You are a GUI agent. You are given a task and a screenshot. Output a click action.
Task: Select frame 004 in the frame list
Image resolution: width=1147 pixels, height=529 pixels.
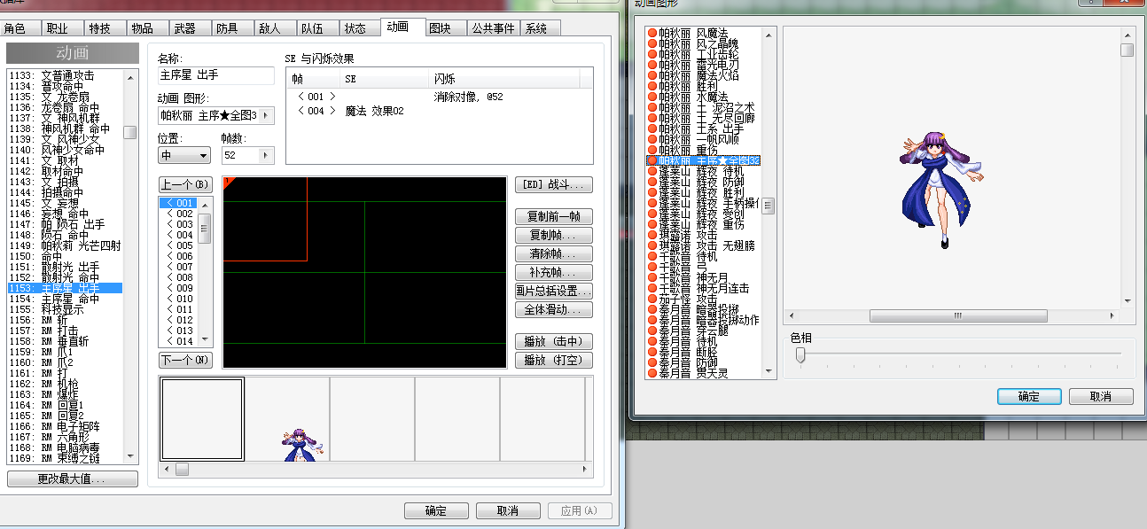click(179, 235)
